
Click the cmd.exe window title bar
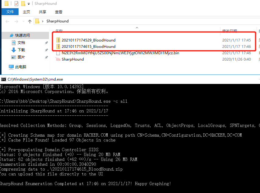[130, 79]
